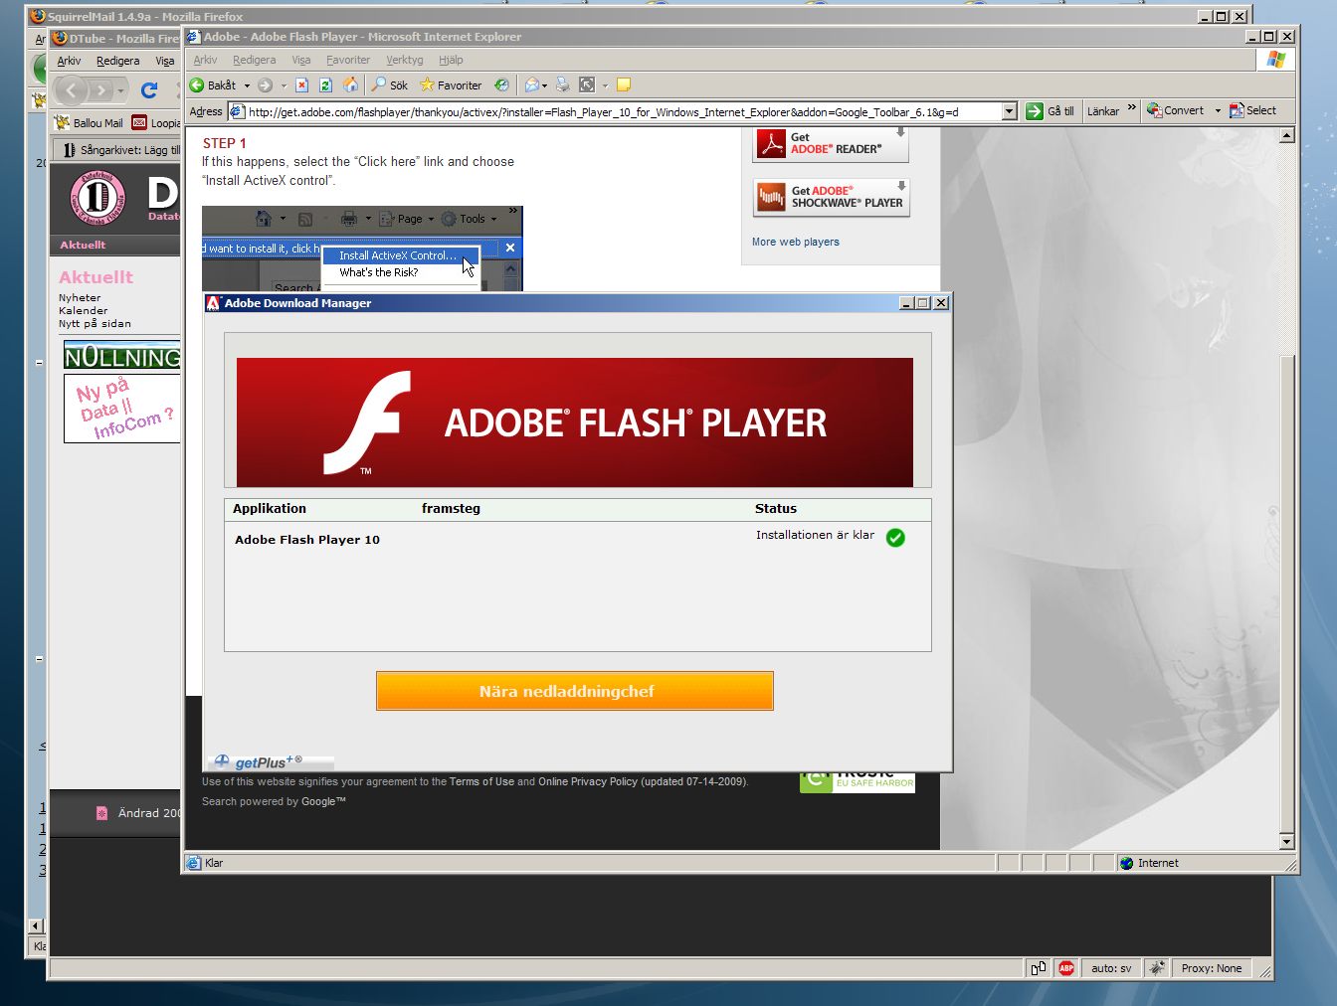The width and height of the screenshot is (1337, 1006).
Task: Expand the address bar dropdown arrow
Action: click(1009, 111)
